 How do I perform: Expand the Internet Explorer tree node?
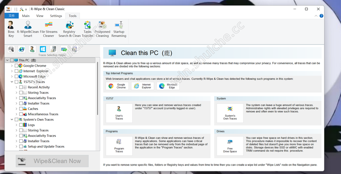coord(12,71)
